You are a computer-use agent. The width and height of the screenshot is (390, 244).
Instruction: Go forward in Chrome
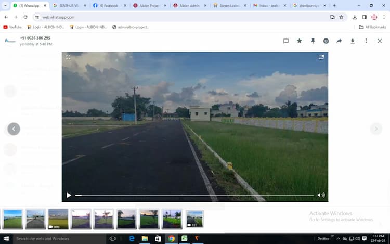click(x=16, y=17)
